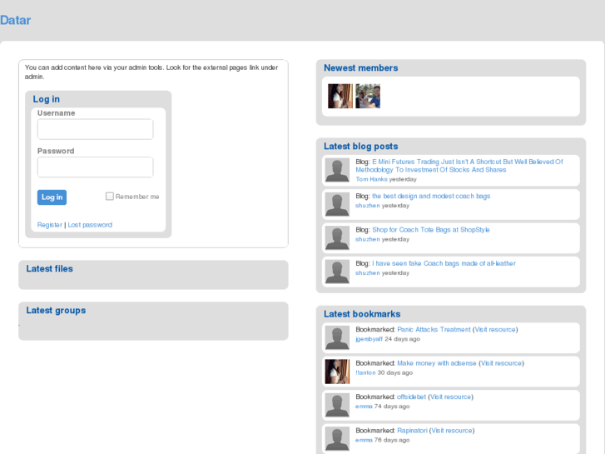Open Shop for Coach Tote Bags post
Image resolution: width=605 pixels, height=454 pixels.
431,230
